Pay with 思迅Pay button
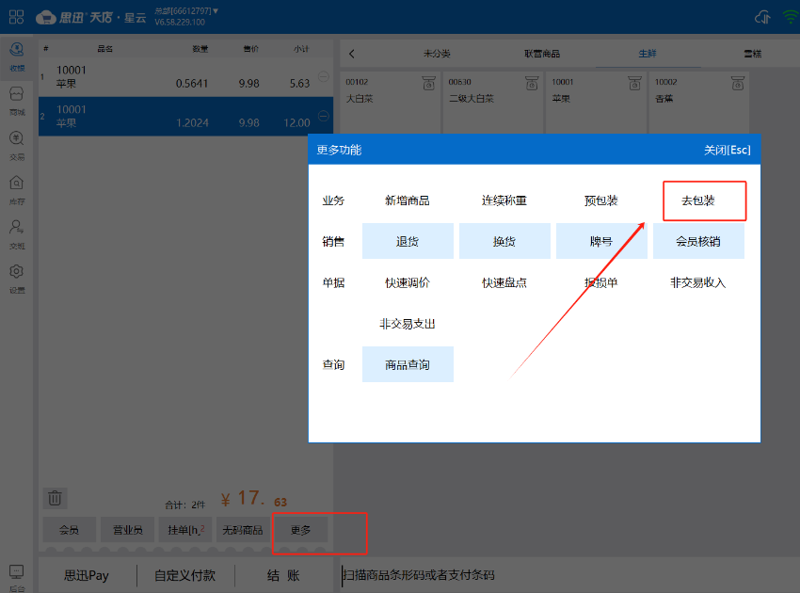This screenshot has height=593, width=800. [87, 576]
